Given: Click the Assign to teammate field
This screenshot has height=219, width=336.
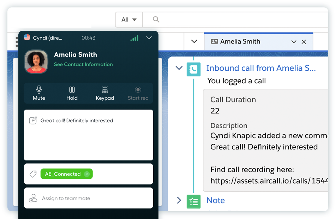Looking at the screenshot, I should [88, 198].
